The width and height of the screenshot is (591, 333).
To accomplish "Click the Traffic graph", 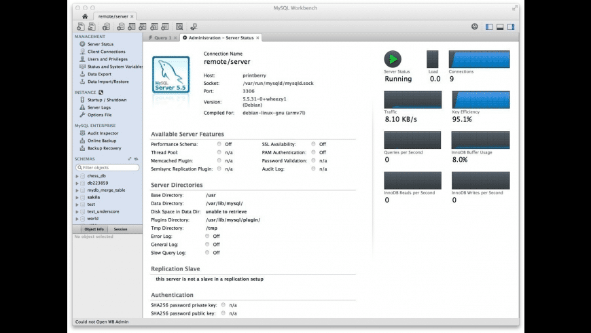I will 413,100.
